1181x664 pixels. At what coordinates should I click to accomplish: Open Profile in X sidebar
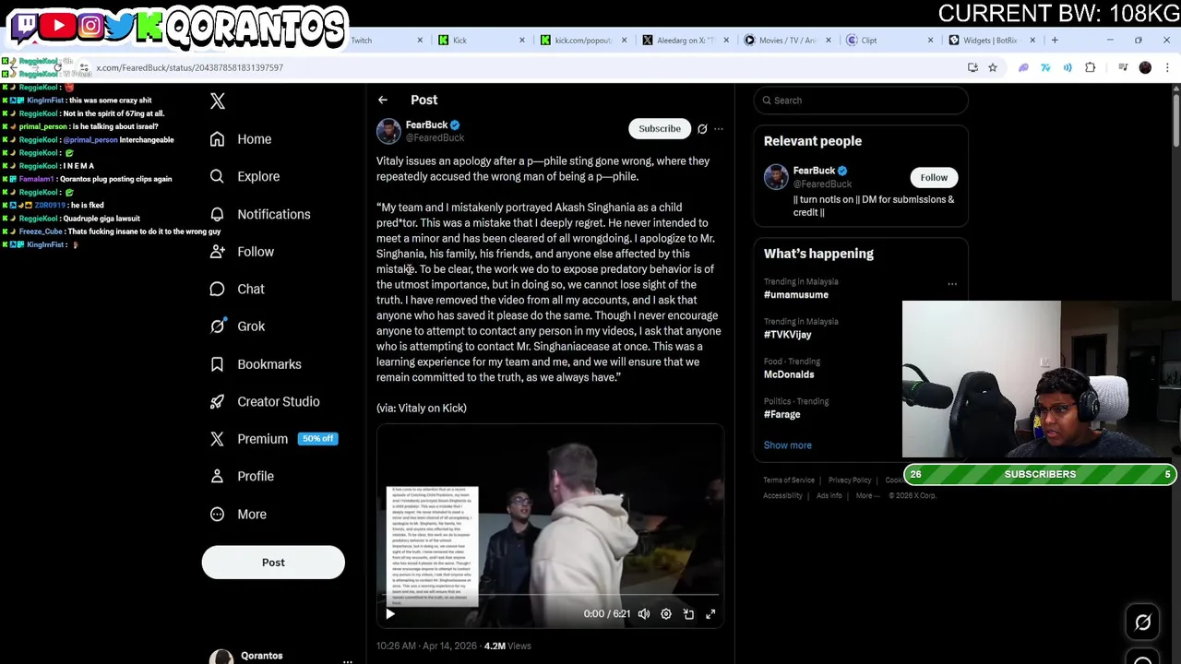[x=242, y=477]
